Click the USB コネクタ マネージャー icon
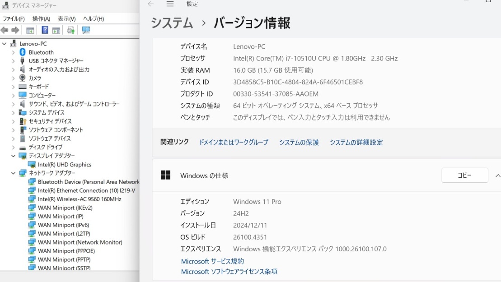 click(x=23, y=60)
